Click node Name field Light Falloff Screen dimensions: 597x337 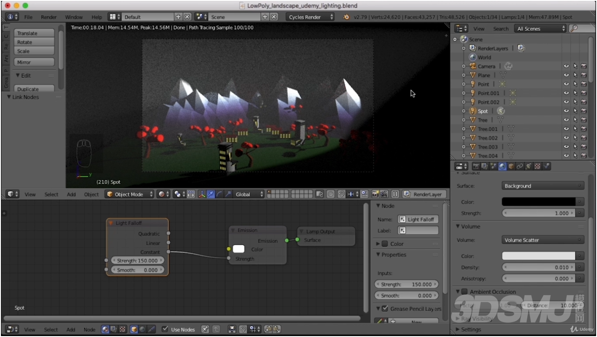click(418, 219)
